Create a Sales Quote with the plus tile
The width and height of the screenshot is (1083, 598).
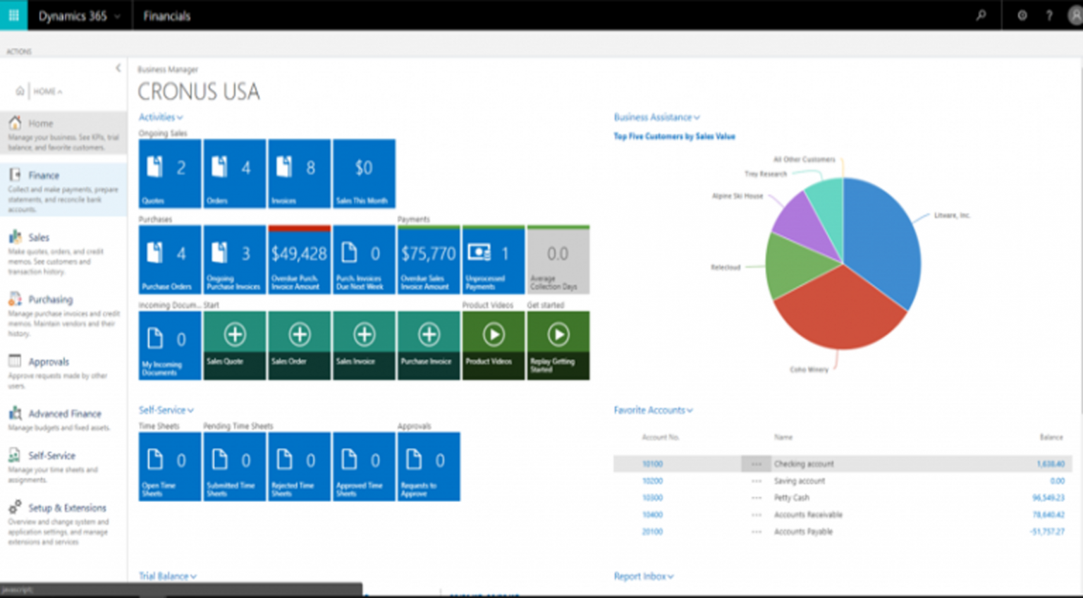tap(234, 334)
